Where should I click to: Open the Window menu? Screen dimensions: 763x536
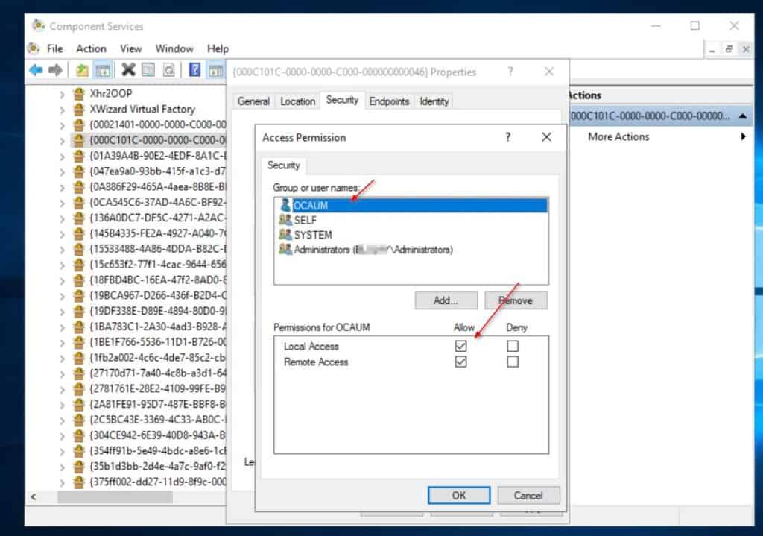pos(174,48)
